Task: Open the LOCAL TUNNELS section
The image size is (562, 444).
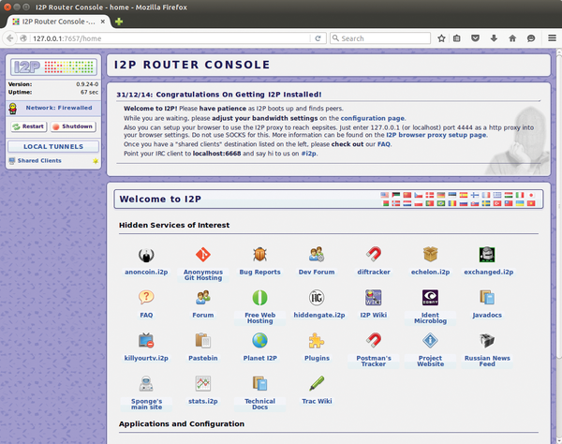Action: pyautogui.click(x=53, y=146)
